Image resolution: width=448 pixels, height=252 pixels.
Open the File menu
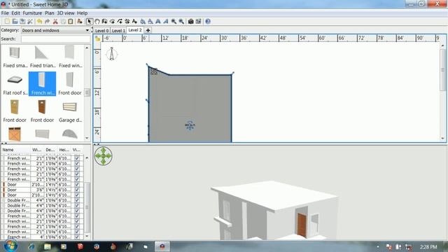pyautogui.click(x=5, y=13)
